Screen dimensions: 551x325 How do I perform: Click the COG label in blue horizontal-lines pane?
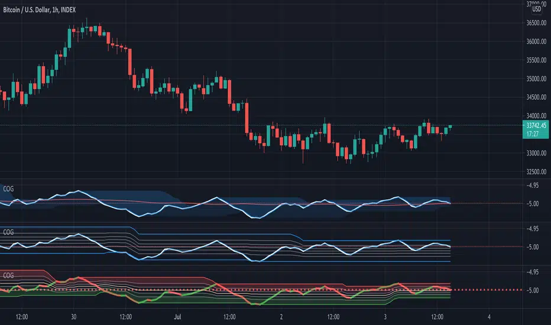(x=8, y=232)
